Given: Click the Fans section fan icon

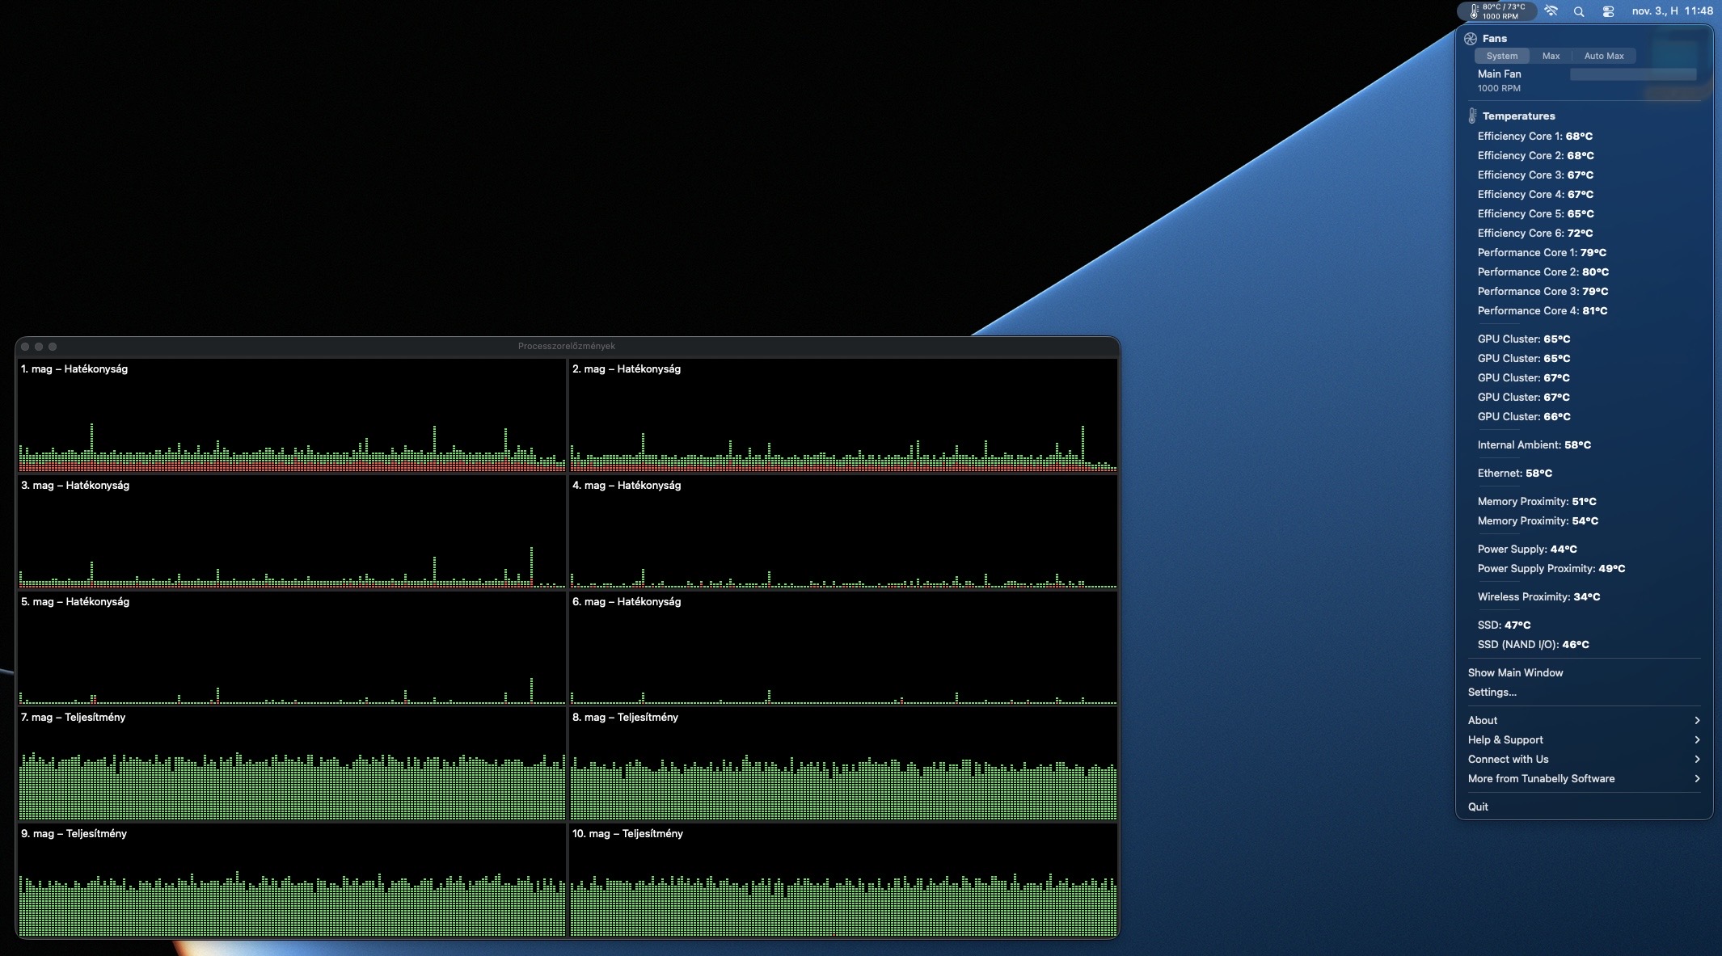Looking at the screenshot, I should tap(1471, 38).
